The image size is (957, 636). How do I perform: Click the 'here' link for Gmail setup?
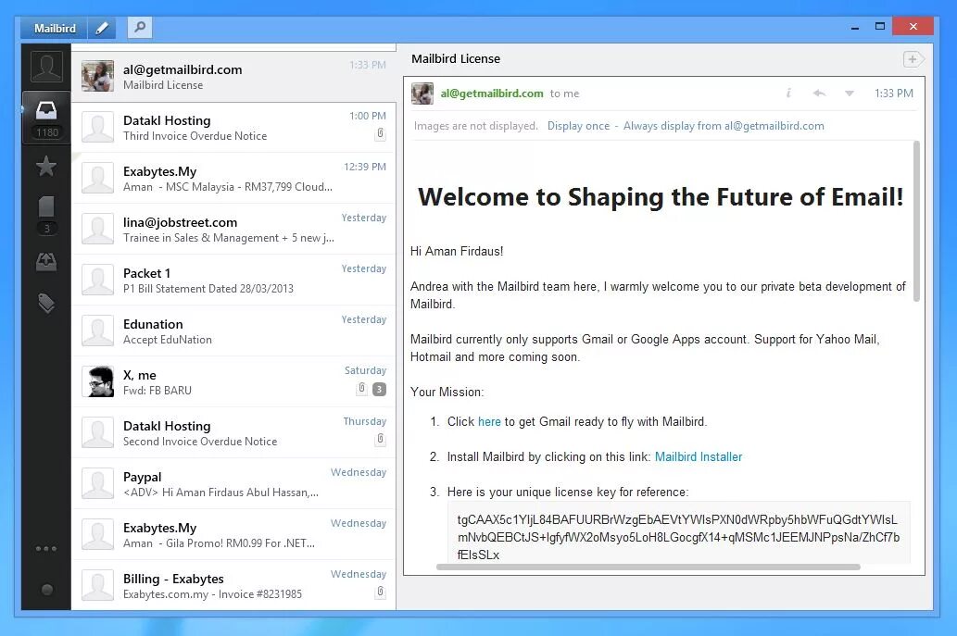pos(489,421)
